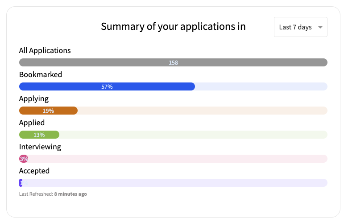The width and height of the screenshot is (348, 222).
Task: Select the Applying label
Action: click(x=34, y=99)
